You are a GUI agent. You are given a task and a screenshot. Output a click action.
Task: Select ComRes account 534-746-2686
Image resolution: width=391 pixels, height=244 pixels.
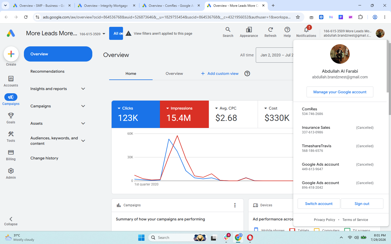pos(340,111)
